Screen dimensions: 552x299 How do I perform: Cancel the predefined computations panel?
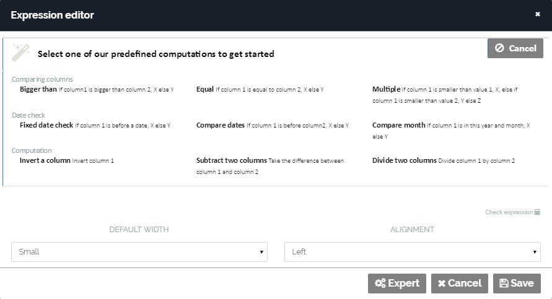click(x=515, y=48)
